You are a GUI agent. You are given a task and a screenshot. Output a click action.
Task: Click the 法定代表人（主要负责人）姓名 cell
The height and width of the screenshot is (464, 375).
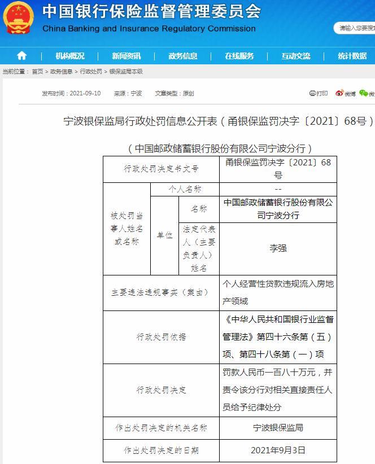(x=199, y=249)
